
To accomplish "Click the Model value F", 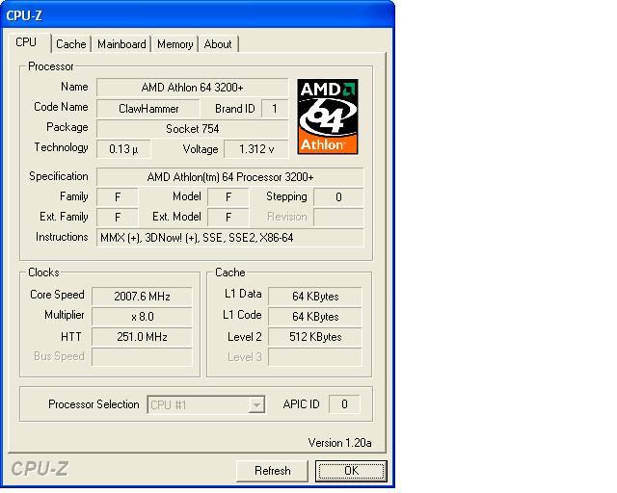I will tap(228, 197).
